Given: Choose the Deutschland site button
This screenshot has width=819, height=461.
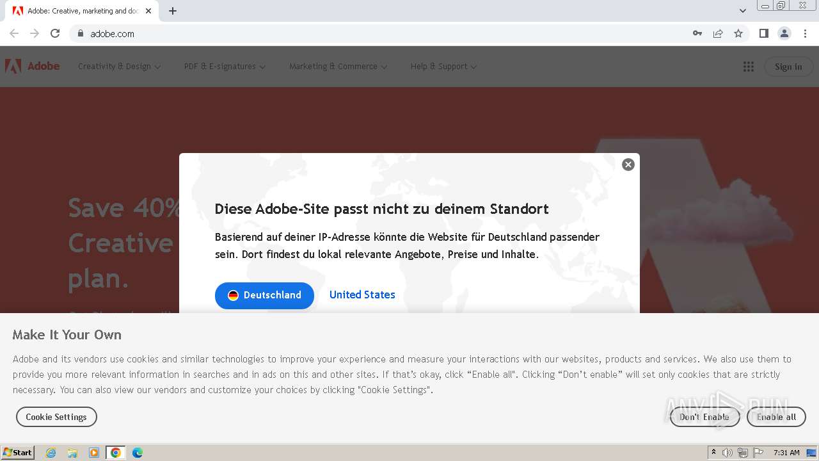Looking at the screenshot, I should tap(264, 295).
